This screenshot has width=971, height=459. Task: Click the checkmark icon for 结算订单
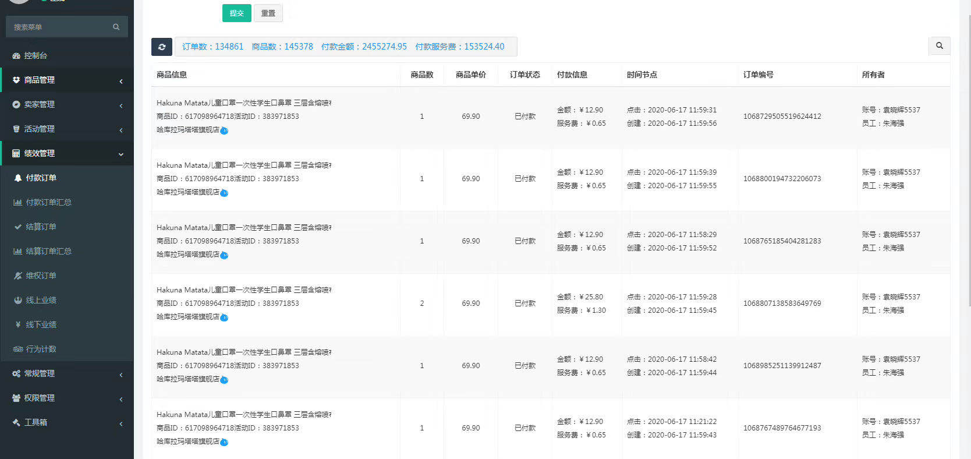click(18, 227)
